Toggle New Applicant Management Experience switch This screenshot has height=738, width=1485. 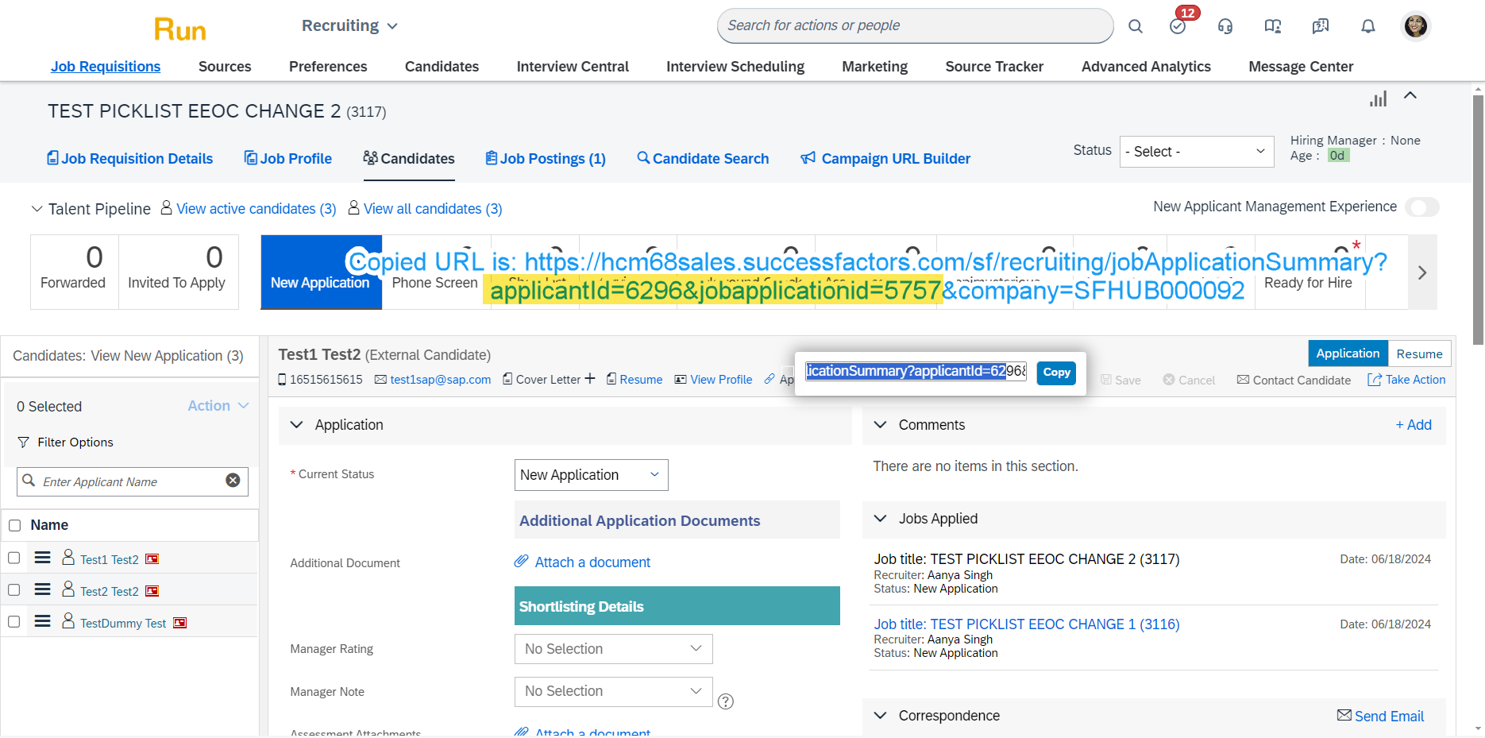pyautogui.click(x=1422, y=207)
